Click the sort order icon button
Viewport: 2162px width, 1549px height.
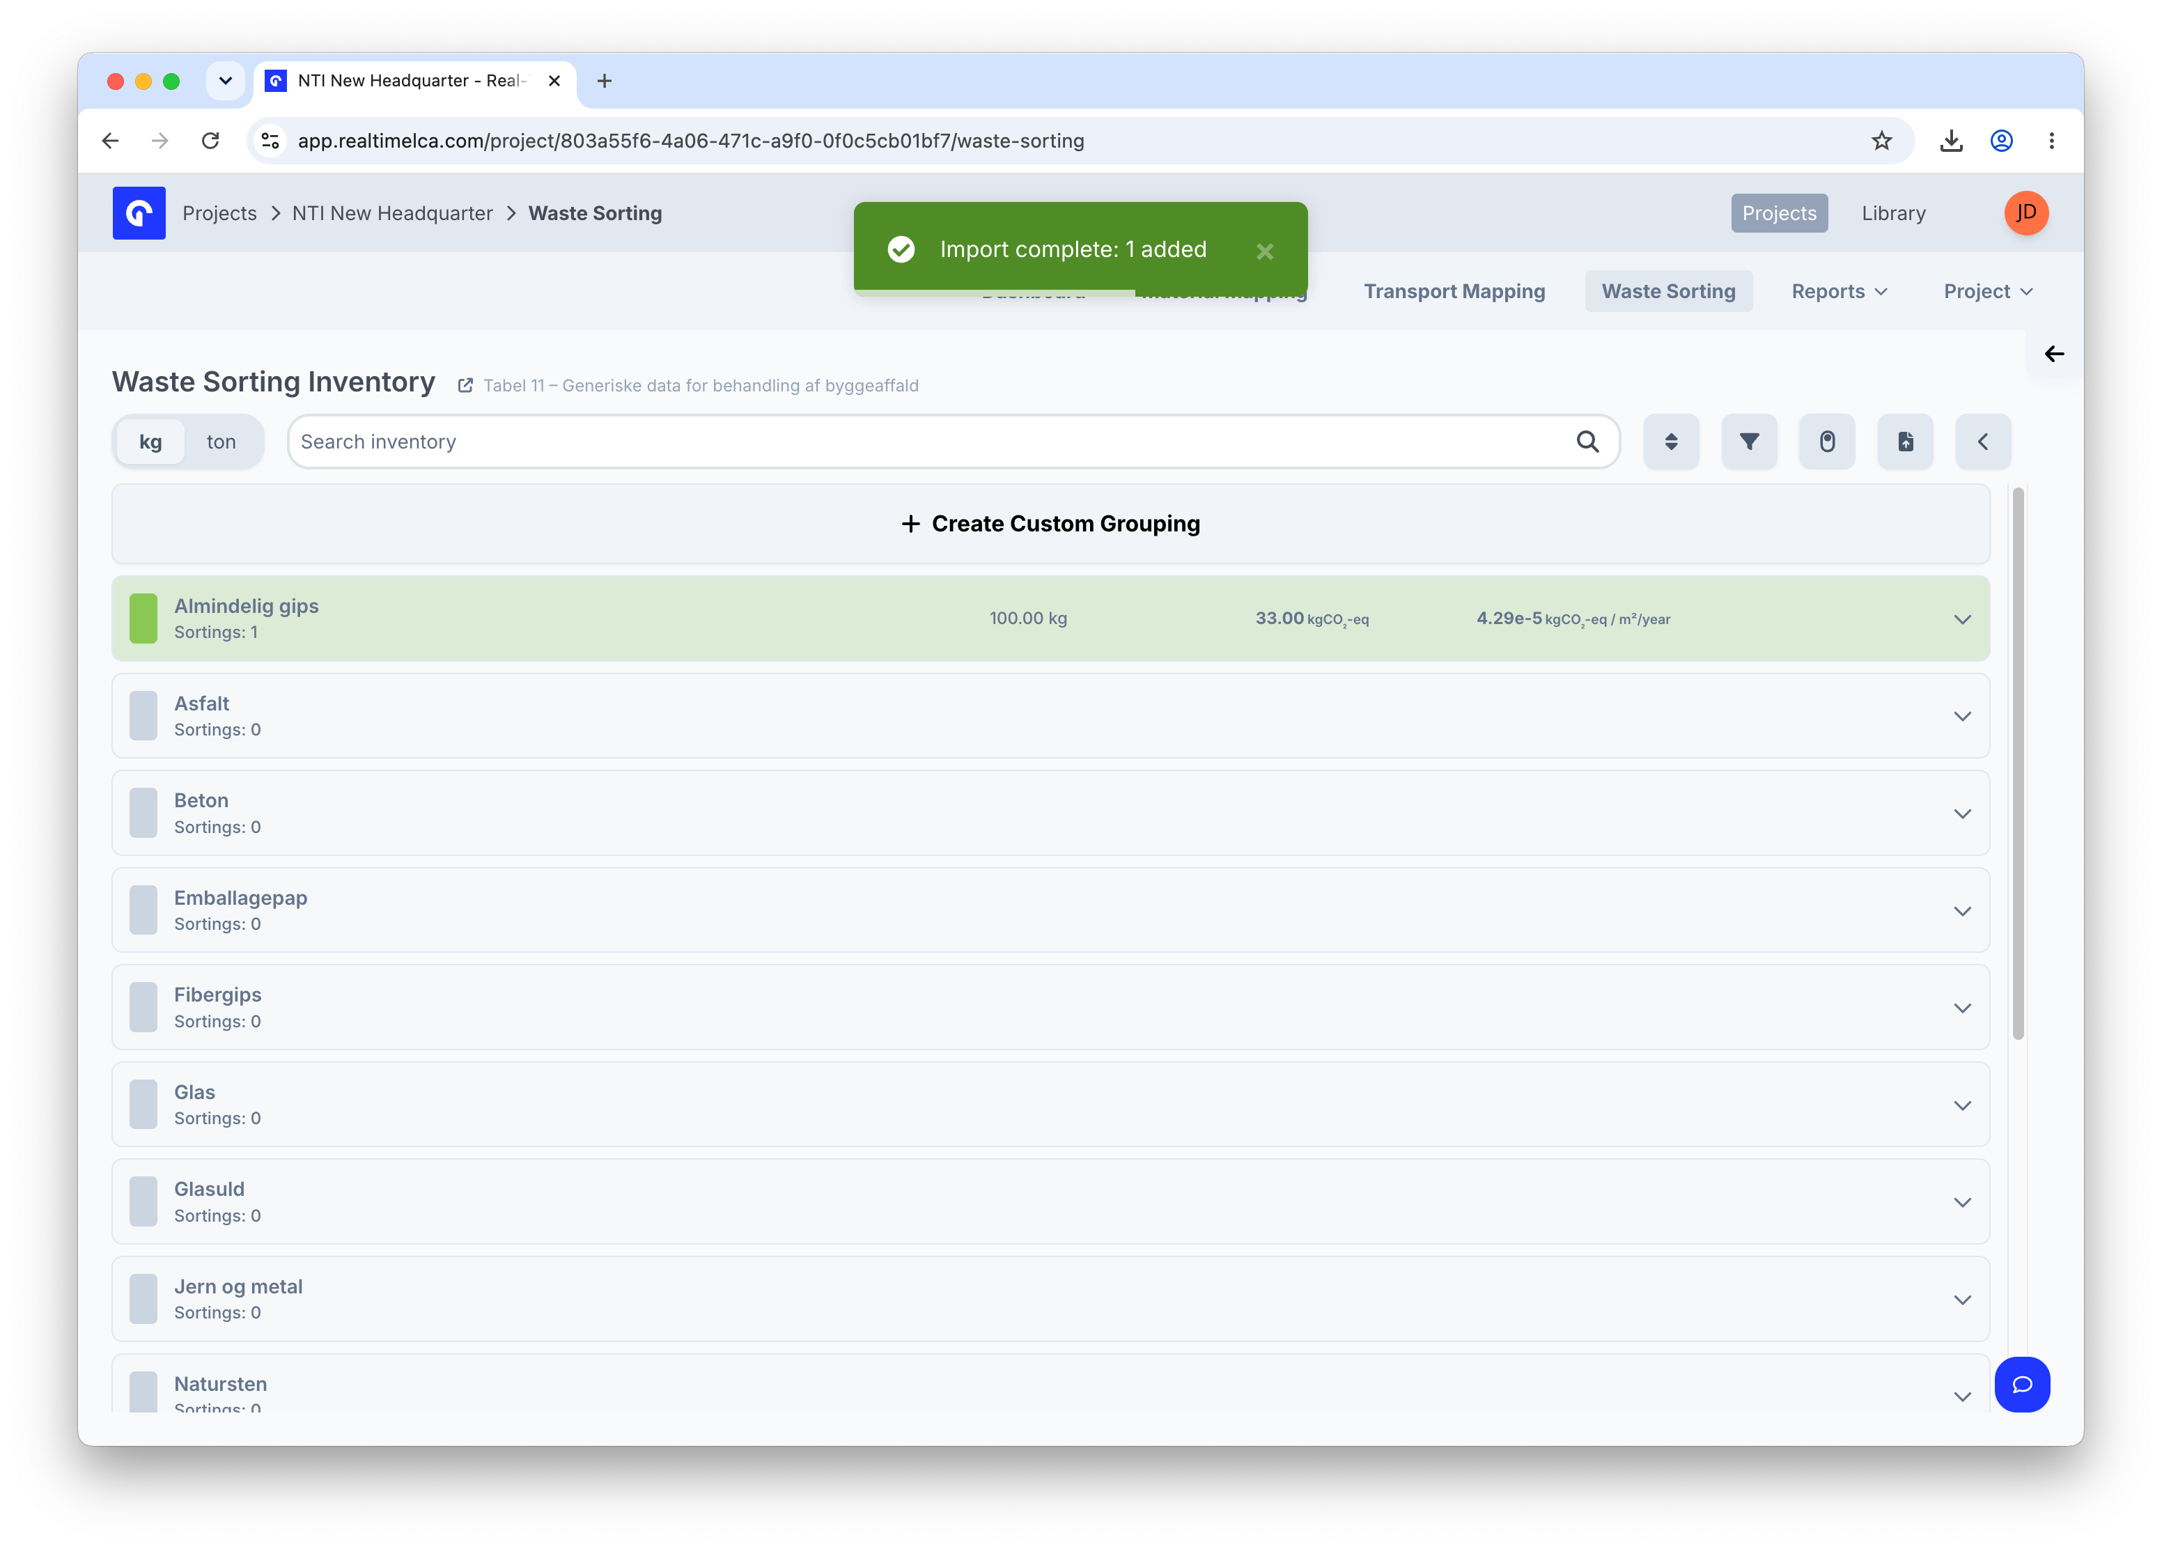pos(1671,442)
